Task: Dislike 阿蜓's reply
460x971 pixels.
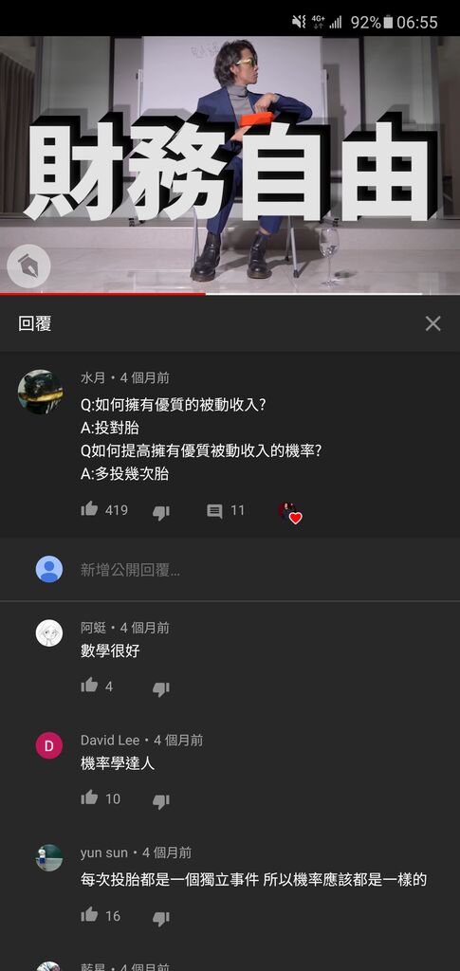Action: coord(161,688)
